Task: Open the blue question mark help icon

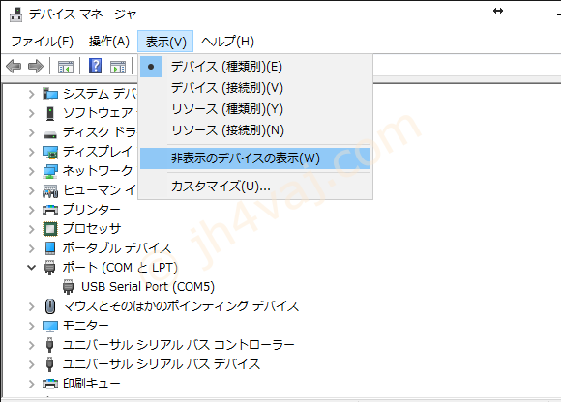Action: coord(95,66)
